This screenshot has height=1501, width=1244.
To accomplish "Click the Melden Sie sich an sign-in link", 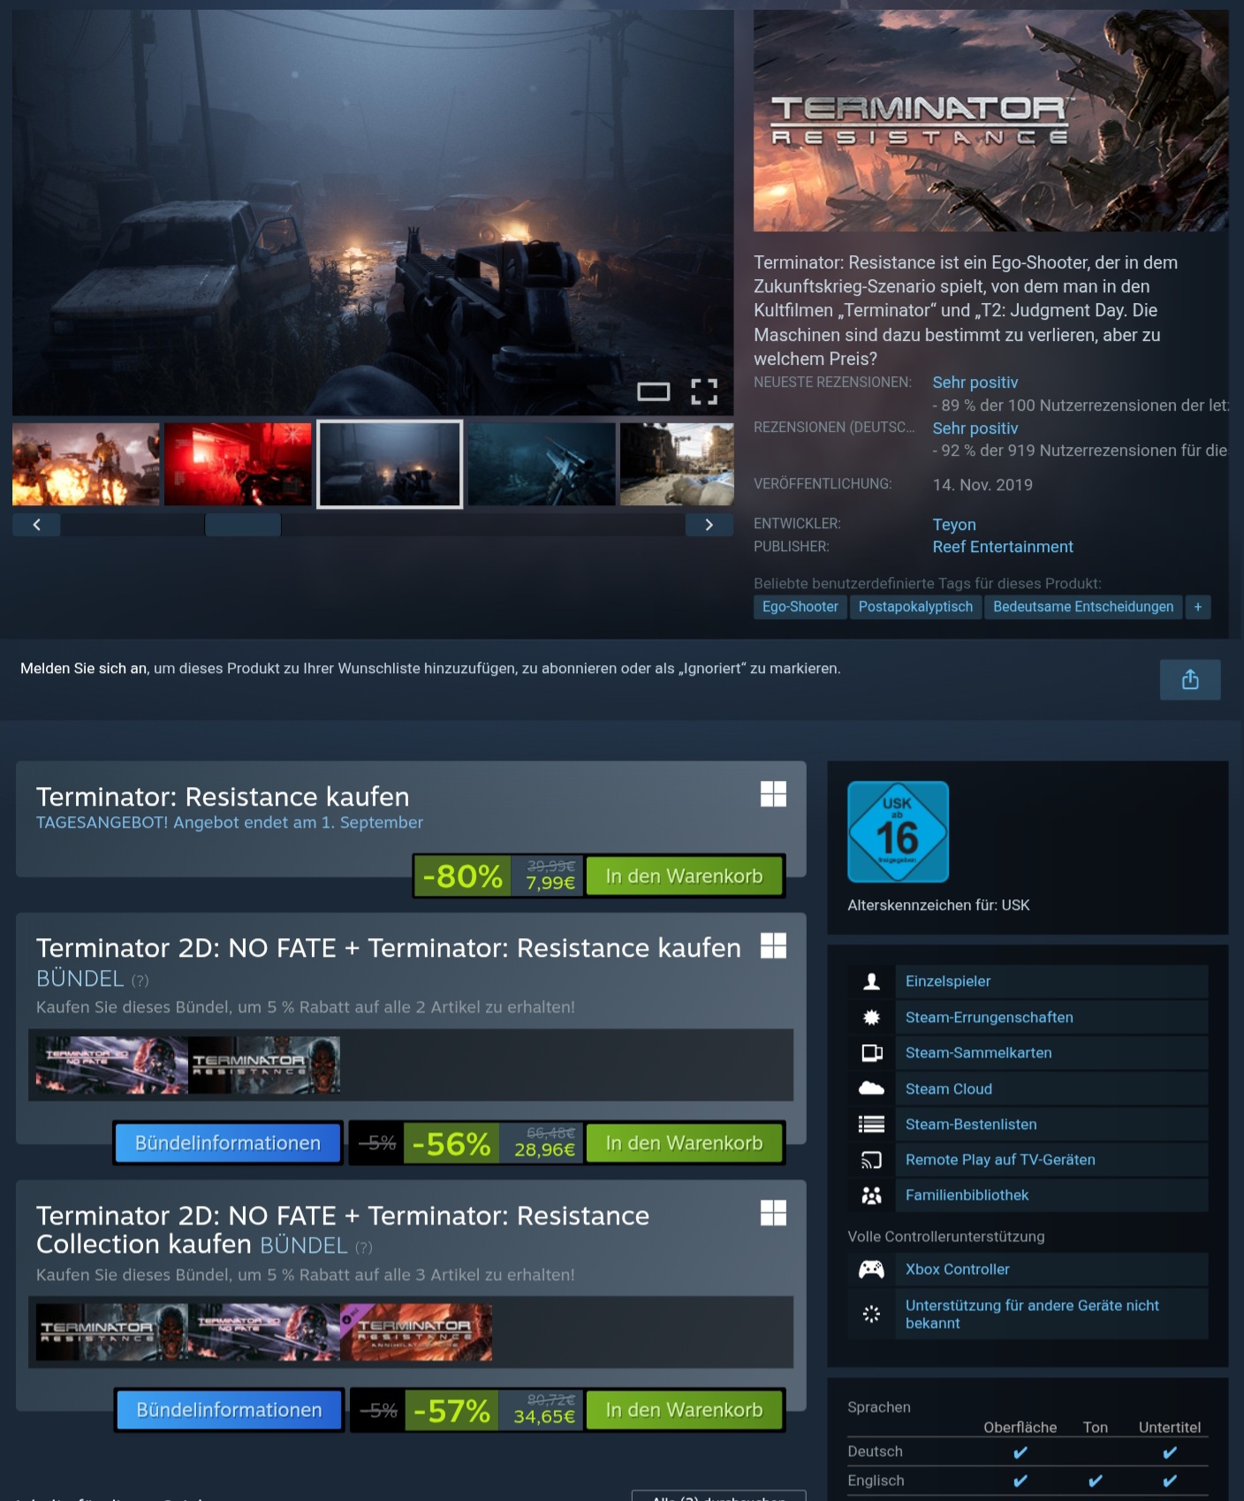I will point(84,669).
